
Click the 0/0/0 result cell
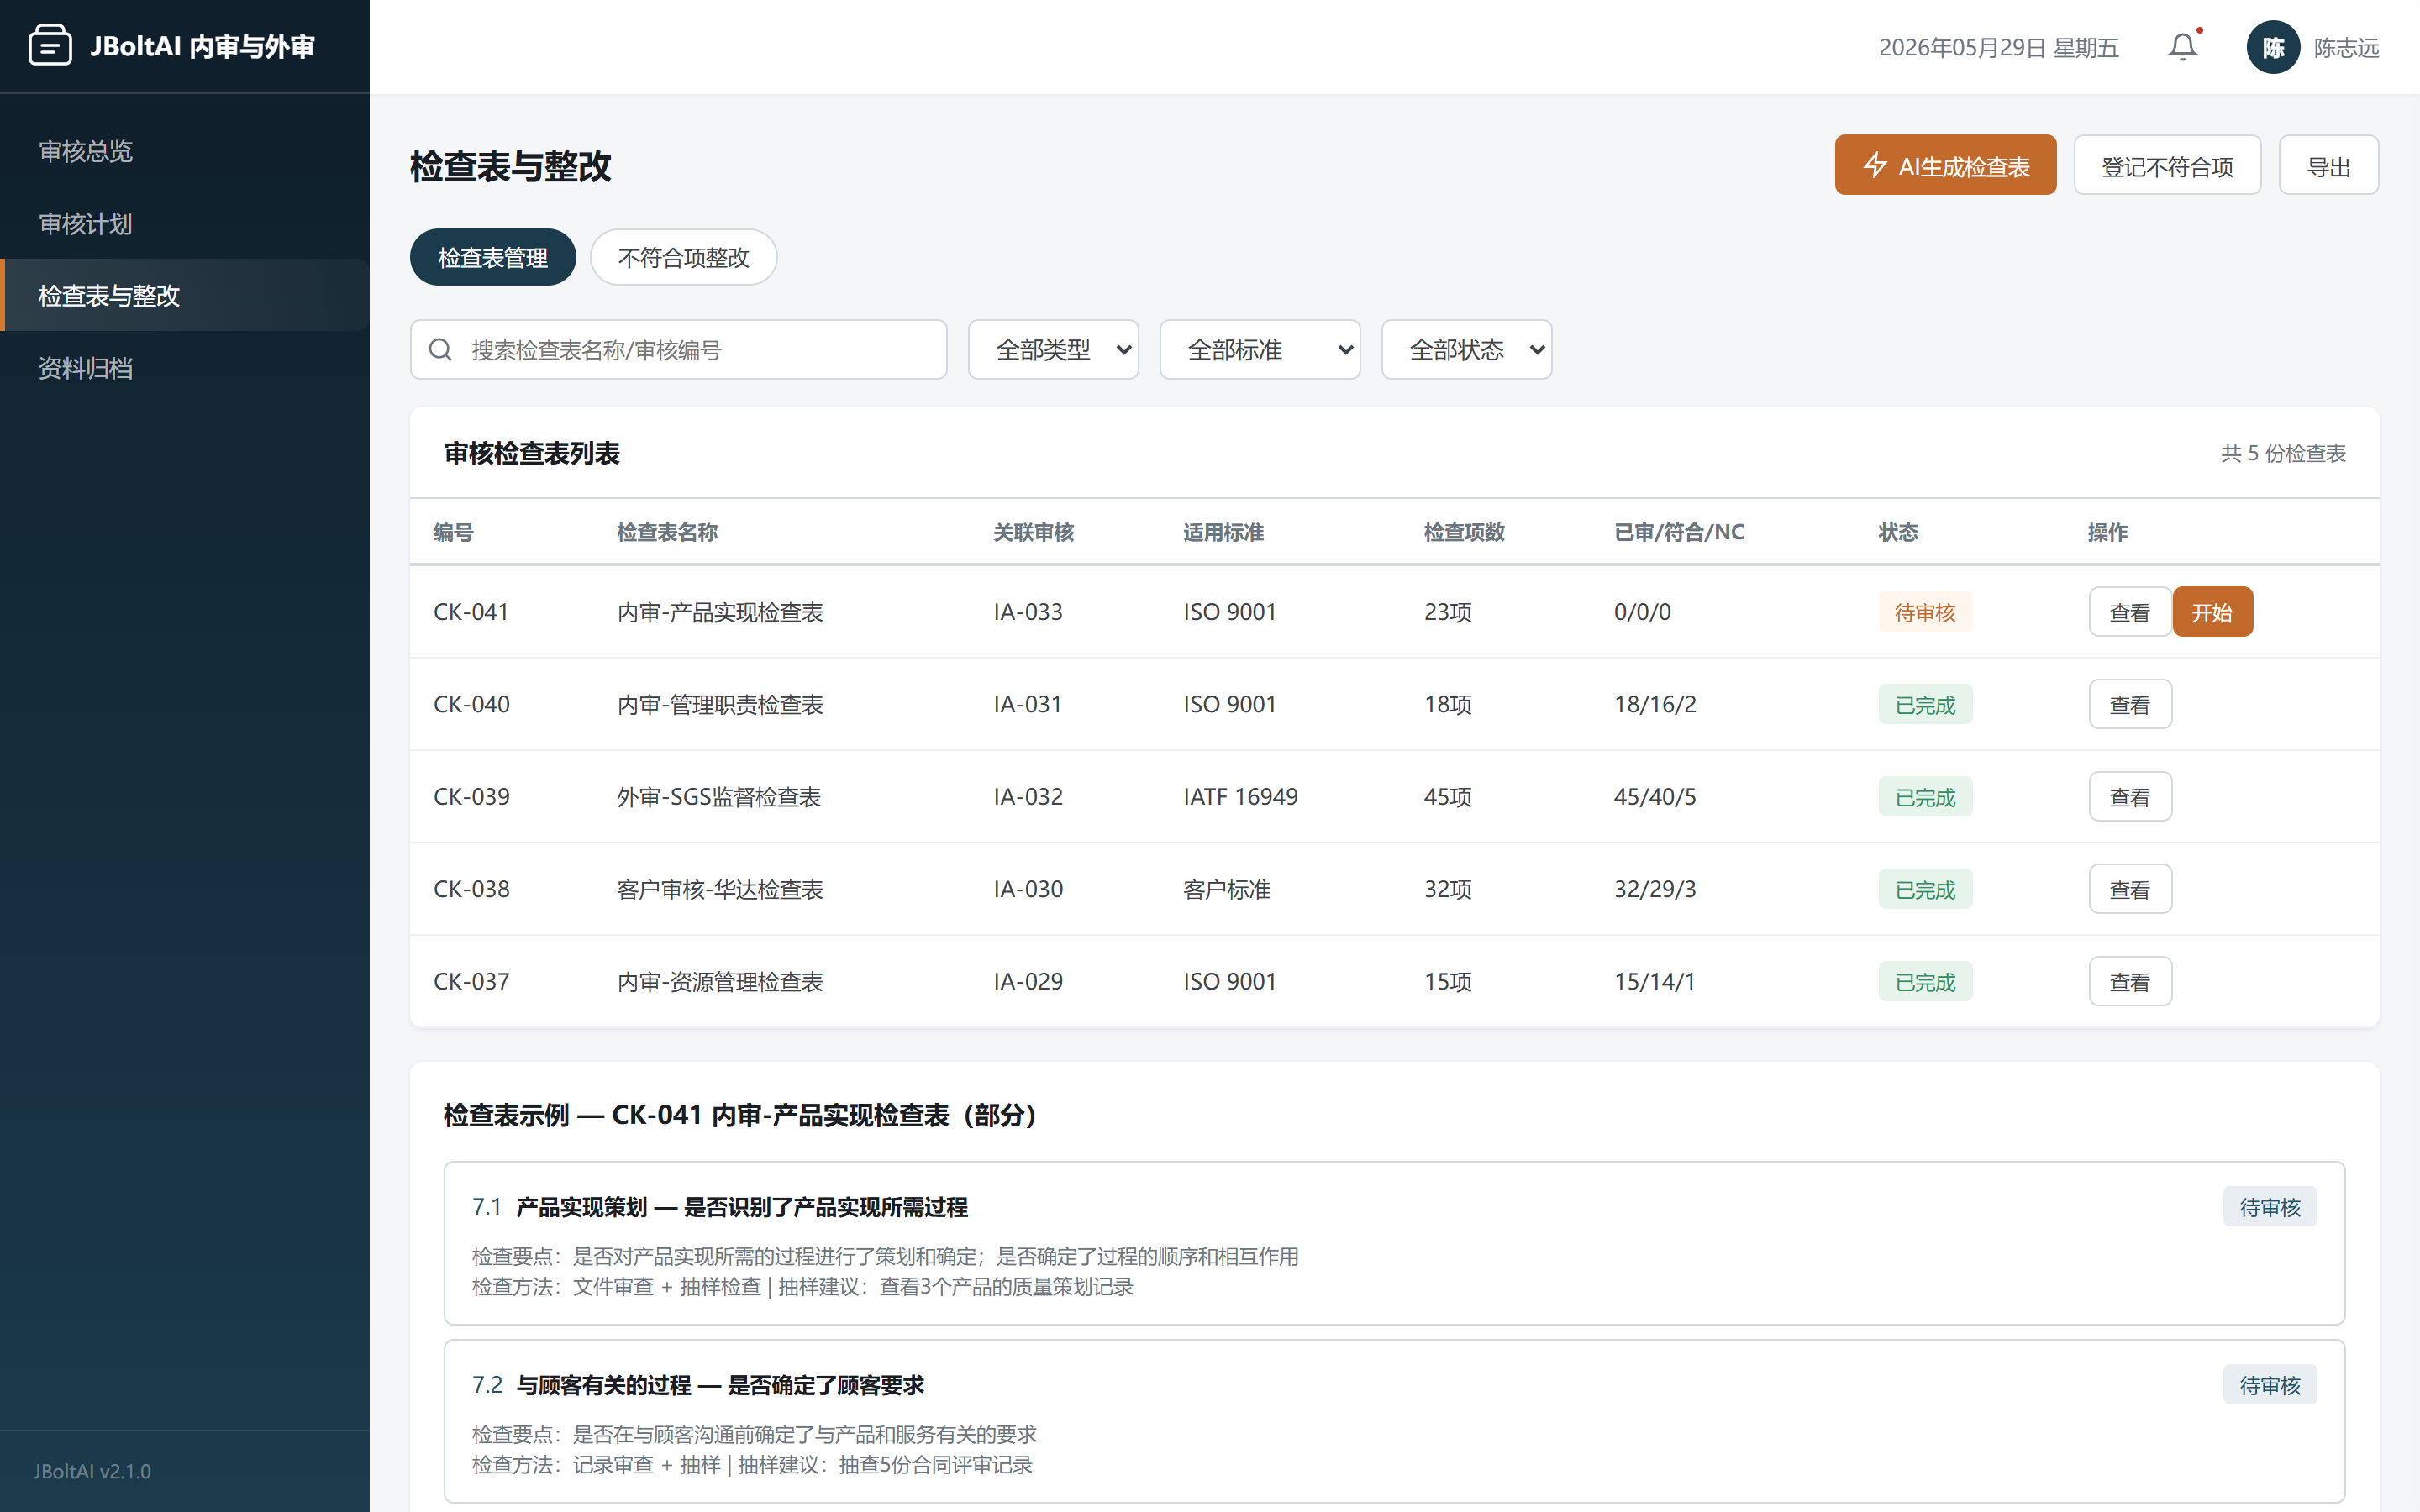pos(1642,612)
